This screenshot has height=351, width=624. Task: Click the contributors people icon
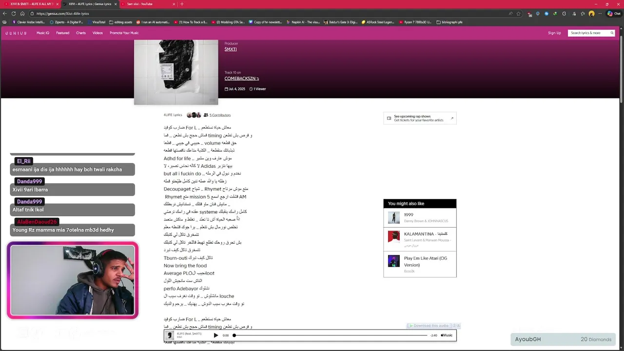206,115
